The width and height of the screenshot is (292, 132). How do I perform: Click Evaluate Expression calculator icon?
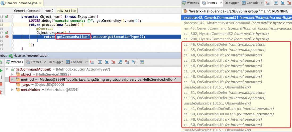[142, 62]
